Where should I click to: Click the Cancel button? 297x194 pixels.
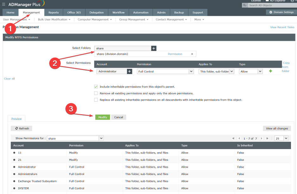tap(118, 117)
